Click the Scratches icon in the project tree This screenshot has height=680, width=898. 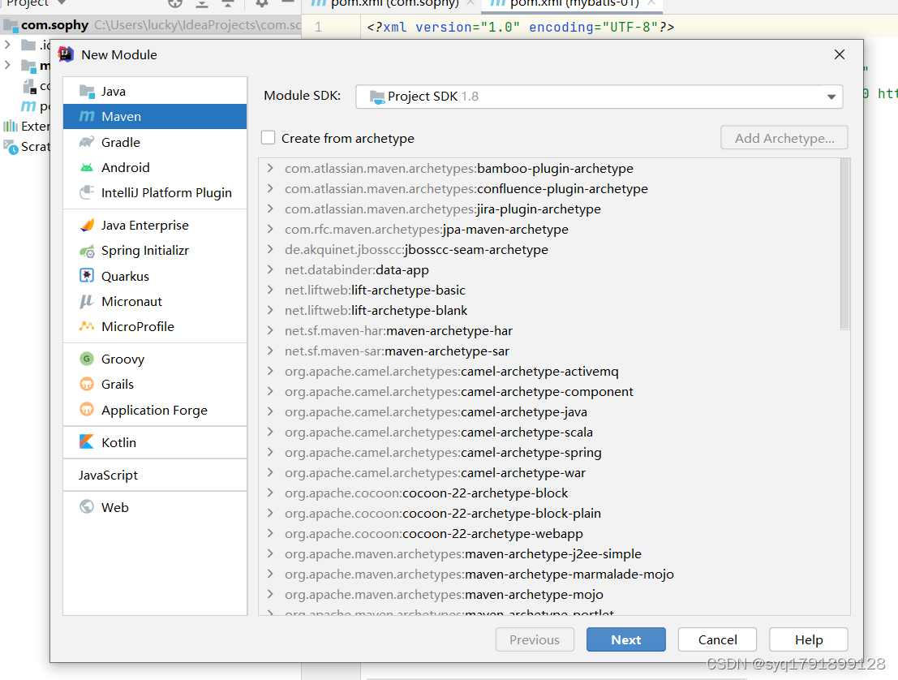11,147
